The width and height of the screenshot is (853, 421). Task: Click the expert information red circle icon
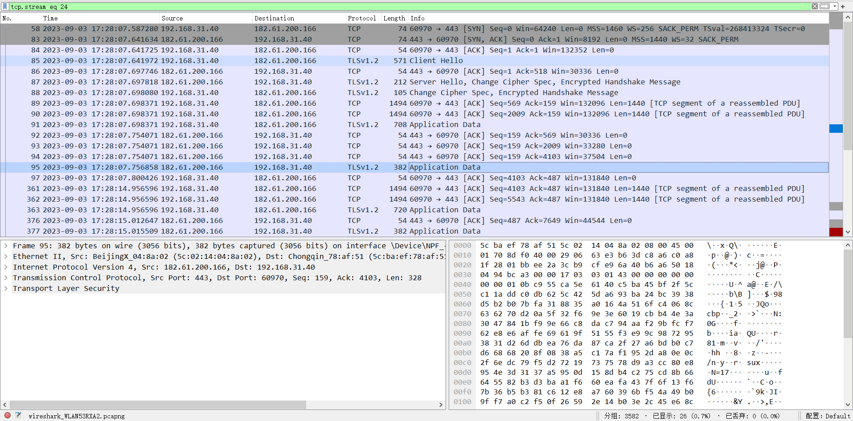click(8, 416)
